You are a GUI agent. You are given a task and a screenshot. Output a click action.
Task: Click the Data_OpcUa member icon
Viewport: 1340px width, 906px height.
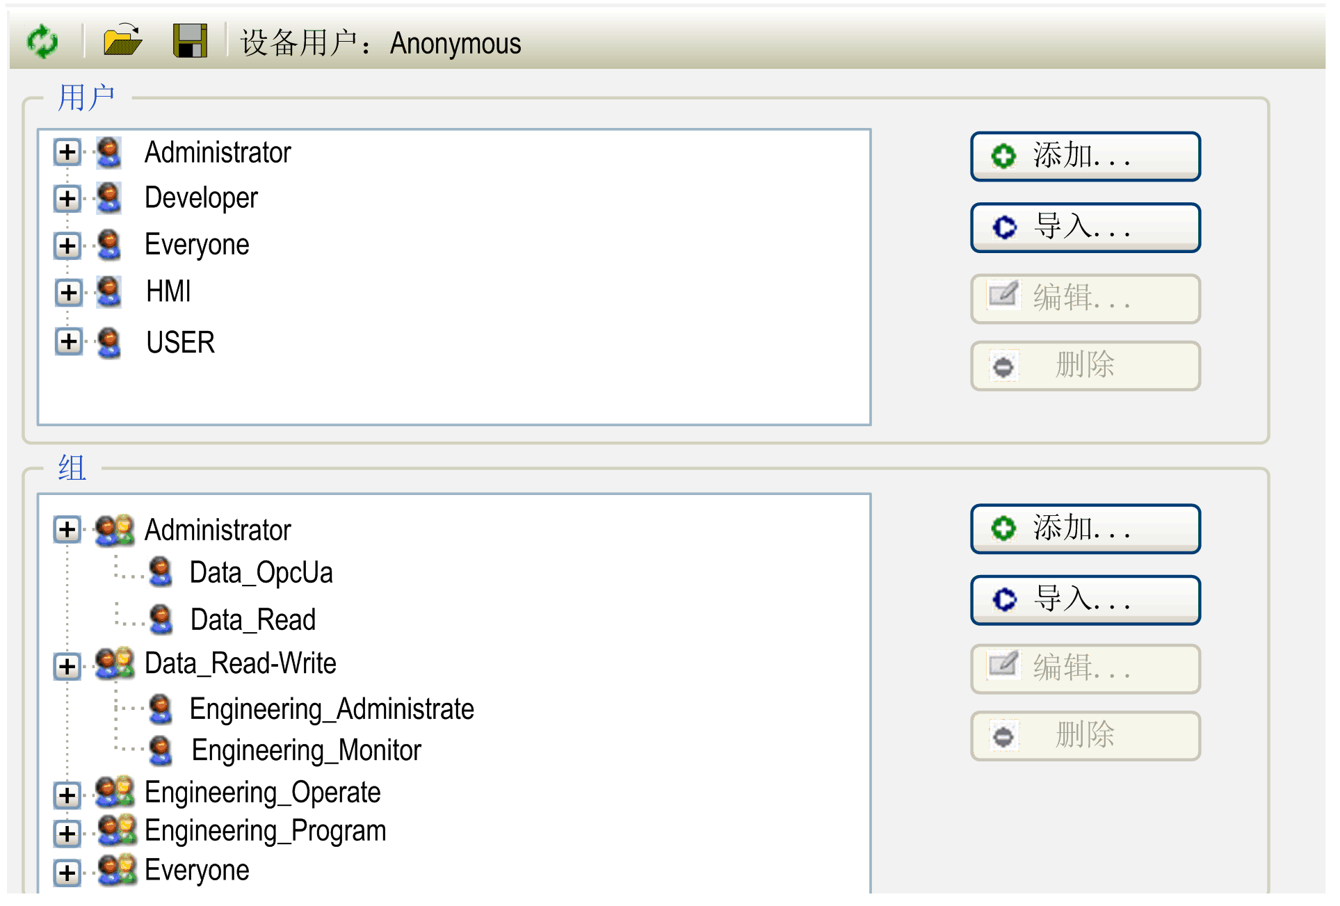161,572
